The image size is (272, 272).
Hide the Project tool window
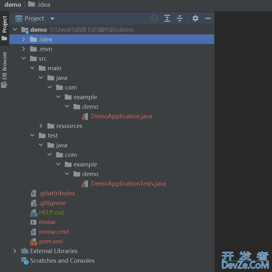[208, 18]
